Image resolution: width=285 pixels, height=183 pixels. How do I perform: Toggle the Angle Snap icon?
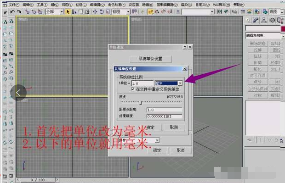click(x=157, y=12)
